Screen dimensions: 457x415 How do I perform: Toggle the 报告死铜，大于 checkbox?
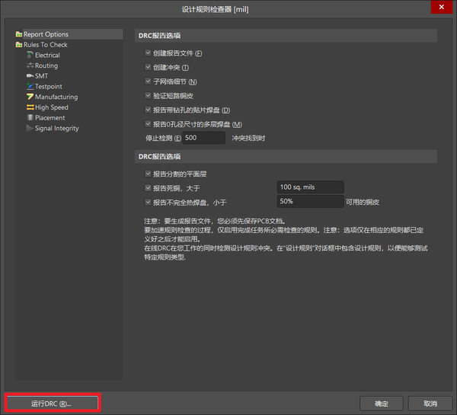pos(148,187)
